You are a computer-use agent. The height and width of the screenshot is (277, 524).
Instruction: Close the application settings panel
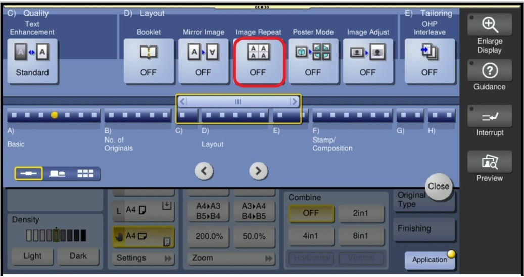point(438,186)
